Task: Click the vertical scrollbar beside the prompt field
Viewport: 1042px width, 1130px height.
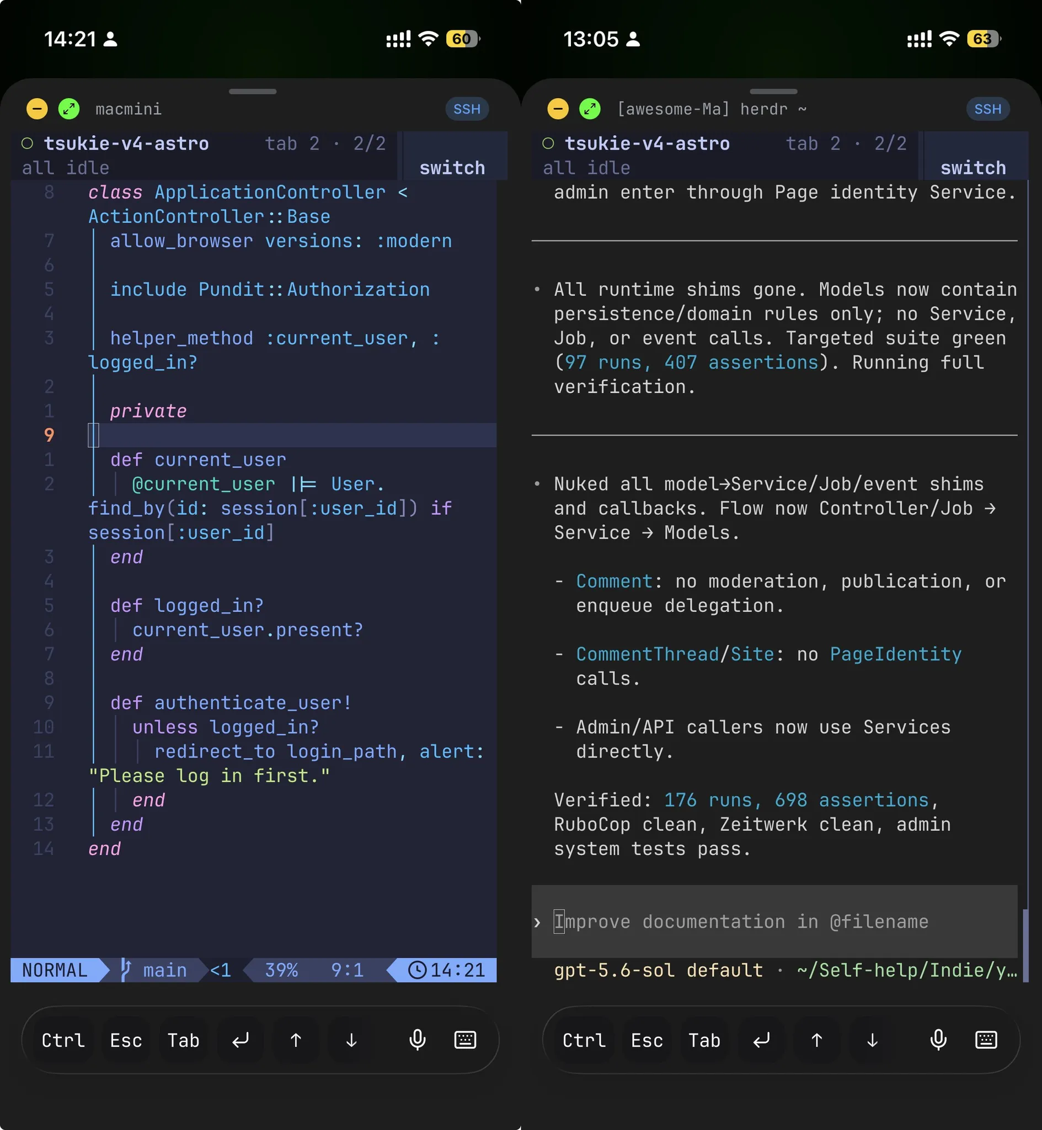Action: point(1025,945)
